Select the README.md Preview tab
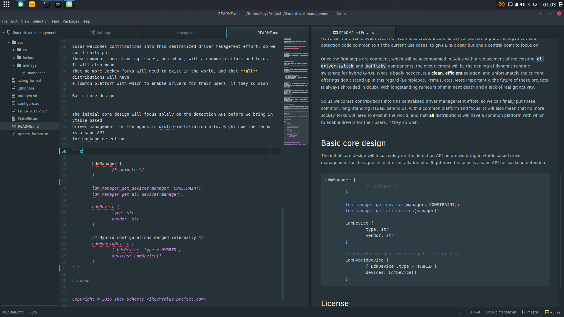This screenshot has width=564, height=317. pyautogui.click(x=354, y=33)
